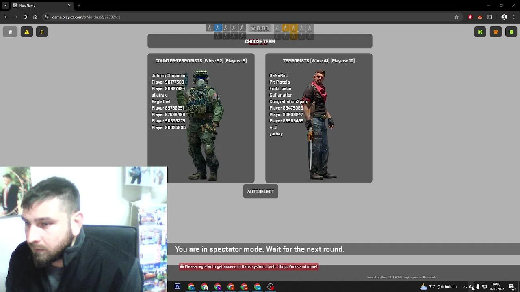Image resolution: width=520 pixels, height=292 pixels.
Task: Click player name yarbay
Action: 276,134
